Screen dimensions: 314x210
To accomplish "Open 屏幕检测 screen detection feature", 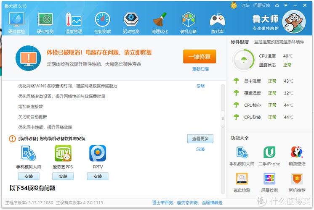I will 269,183.
